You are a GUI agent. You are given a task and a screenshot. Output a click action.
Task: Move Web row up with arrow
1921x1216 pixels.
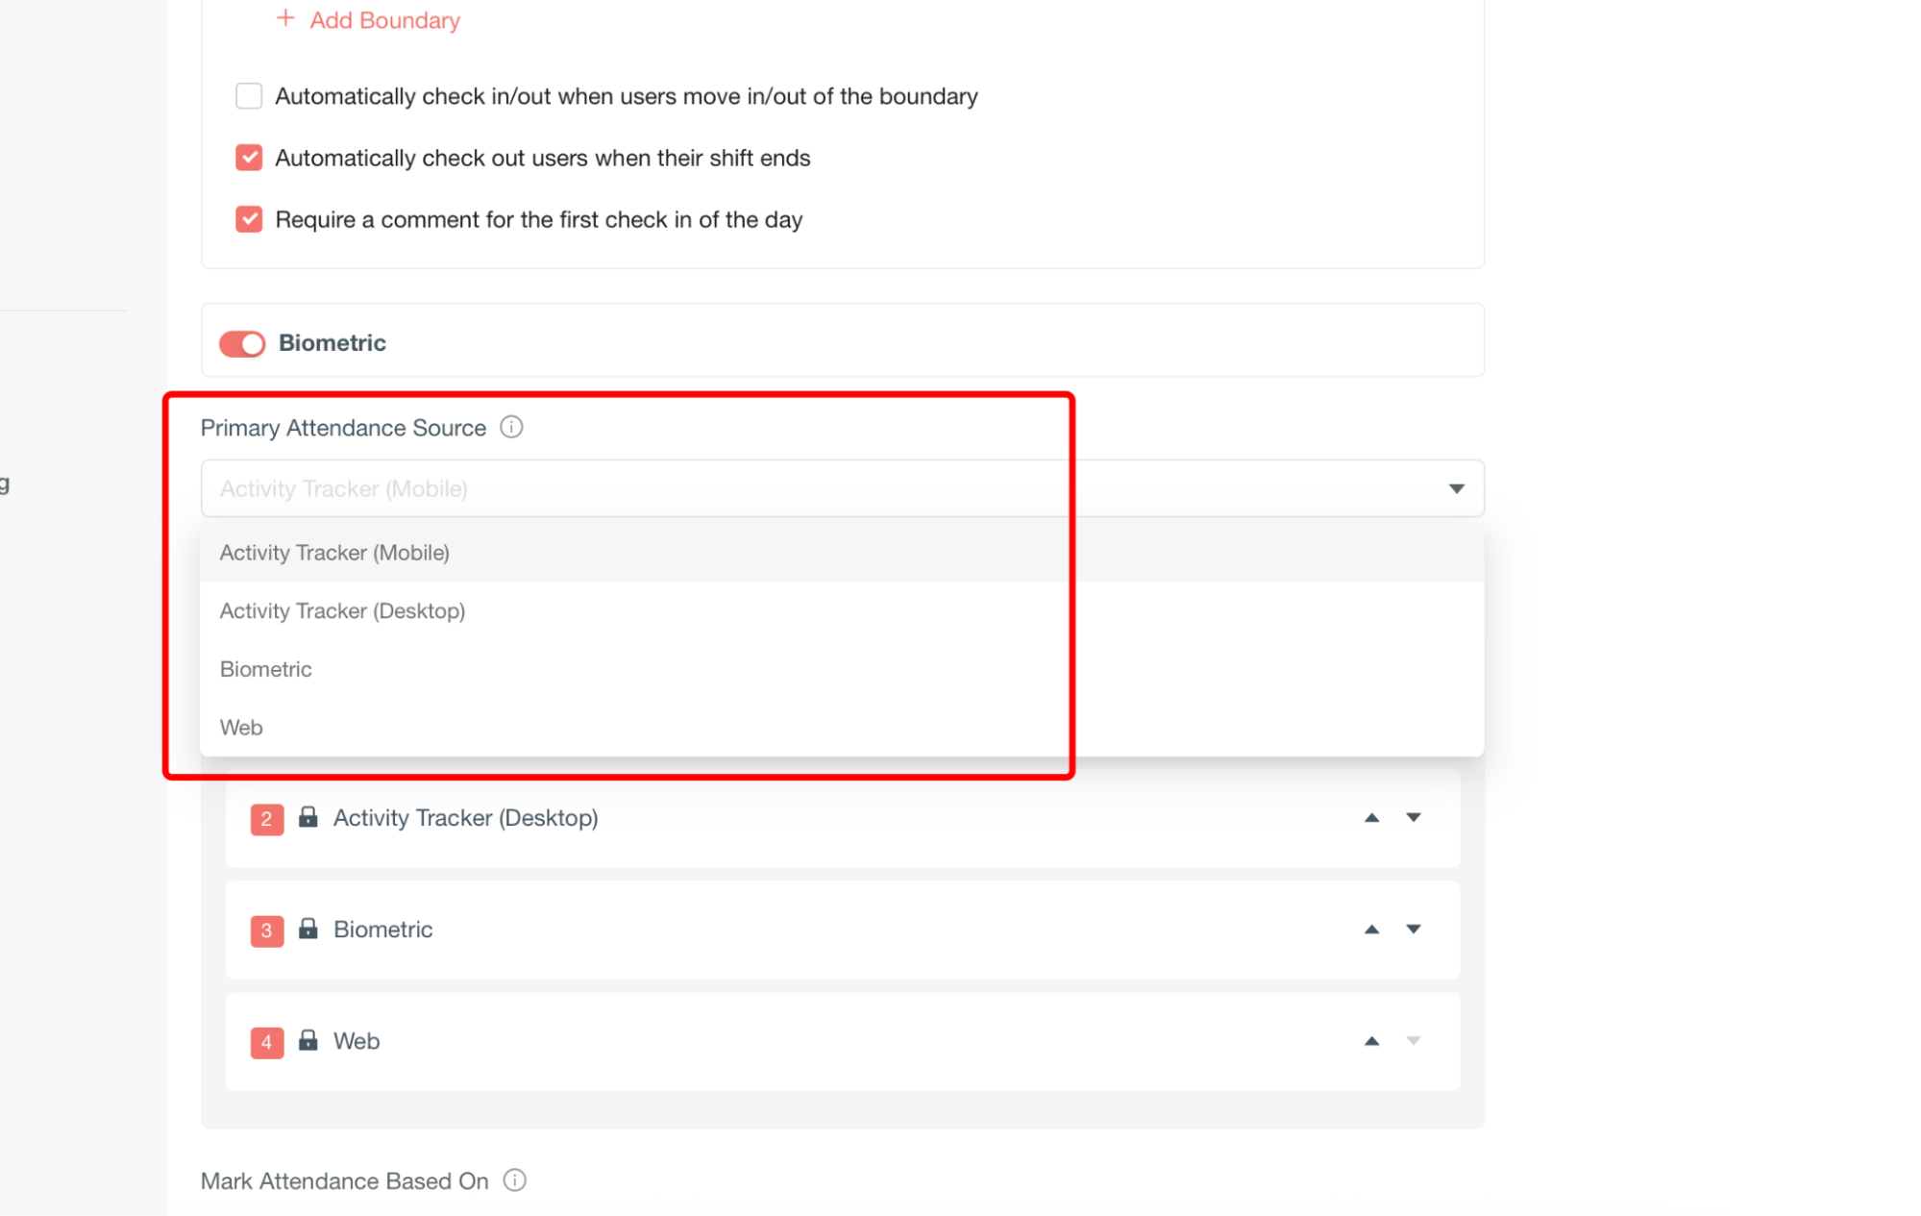(1371, 1041)
